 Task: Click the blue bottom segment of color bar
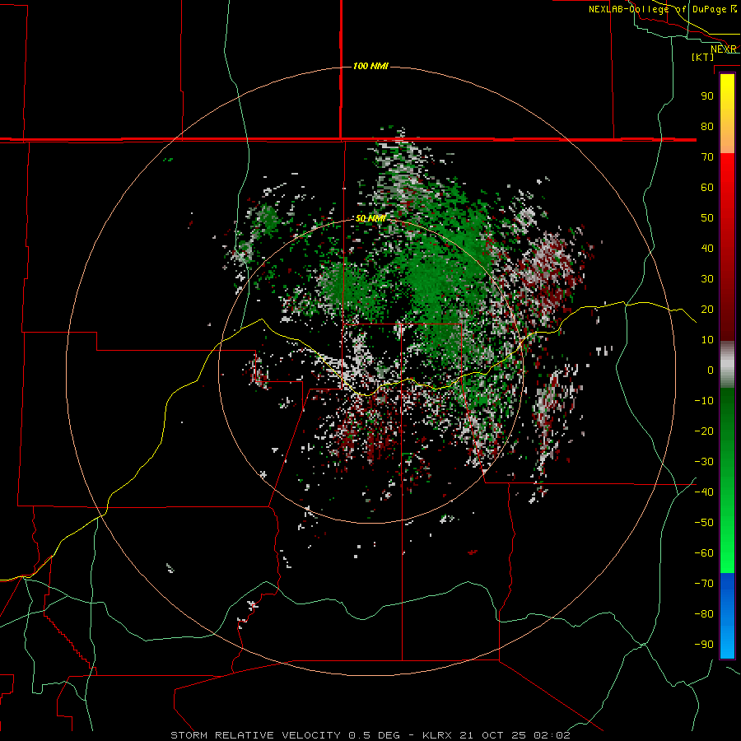click(x=727, y=616)
